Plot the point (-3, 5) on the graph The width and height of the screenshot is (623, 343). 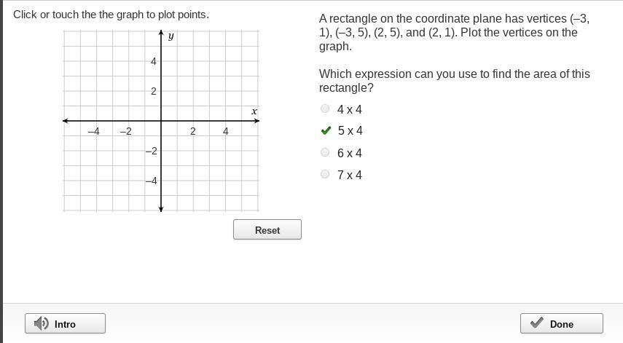112,46
